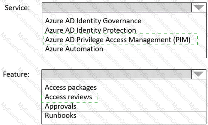Select Access reviews in Feature list
The image size is (208, 125).
68,97
